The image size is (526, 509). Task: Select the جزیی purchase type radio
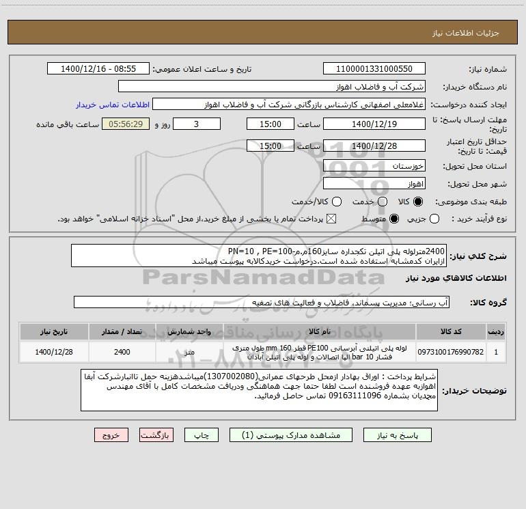pos(434,219)
